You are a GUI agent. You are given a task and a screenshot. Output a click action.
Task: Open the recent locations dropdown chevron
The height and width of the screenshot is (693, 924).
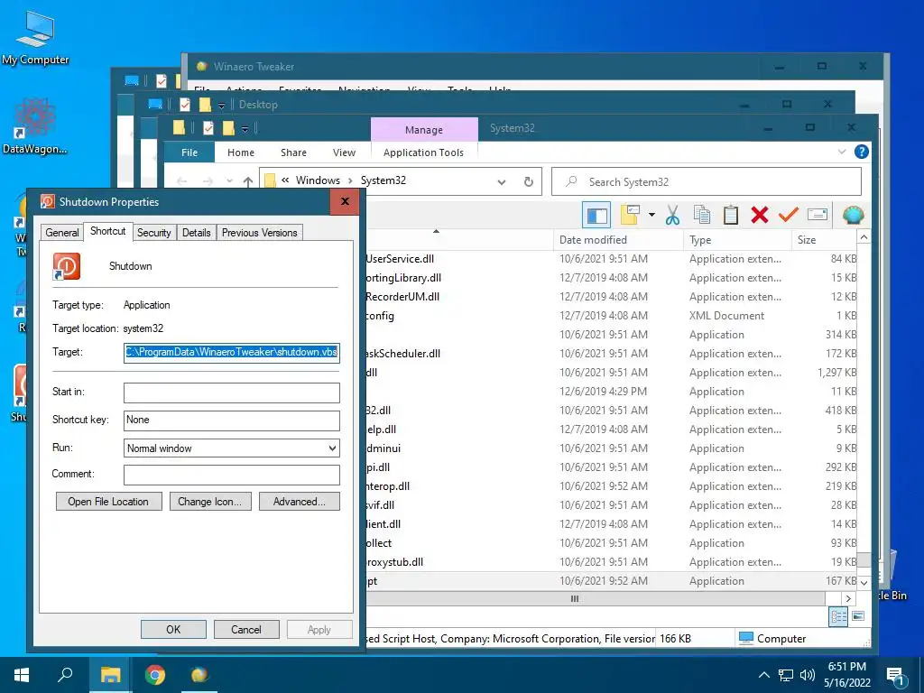(229, 181)
